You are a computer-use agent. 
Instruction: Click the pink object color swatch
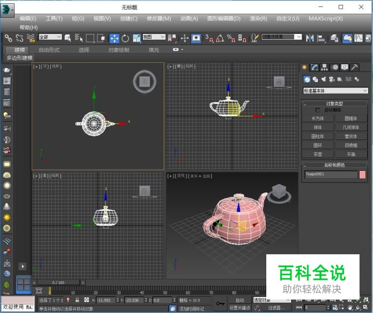coord(362,175)
